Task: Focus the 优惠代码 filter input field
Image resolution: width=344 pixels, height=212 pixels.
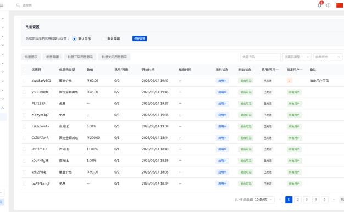Action: pyautogui.click(x=260, y=57)
